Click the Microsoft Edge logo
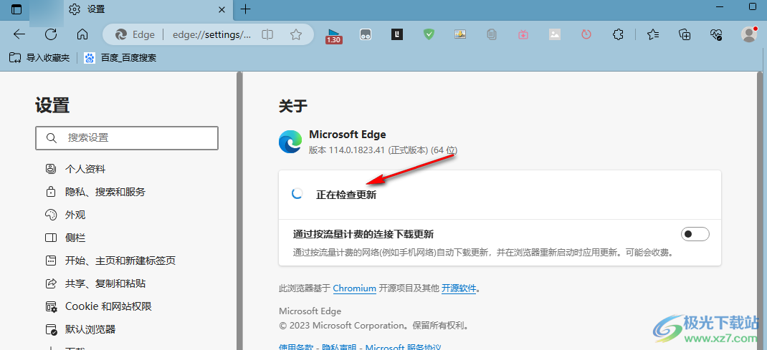767x350 pixels. coord(290,142)
